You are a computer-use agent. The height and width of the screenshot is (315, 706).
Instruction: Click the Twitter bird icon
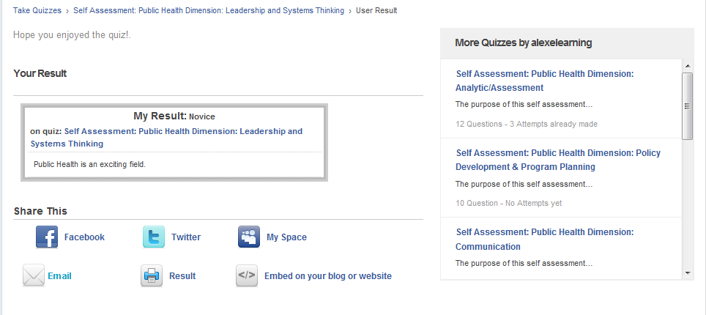pyautogui.click(x=154, y=237)
